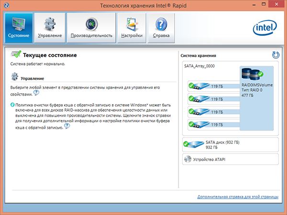The image size is (287, 215).
Task: Open the Состояние tab
Action: pos(19,28)
